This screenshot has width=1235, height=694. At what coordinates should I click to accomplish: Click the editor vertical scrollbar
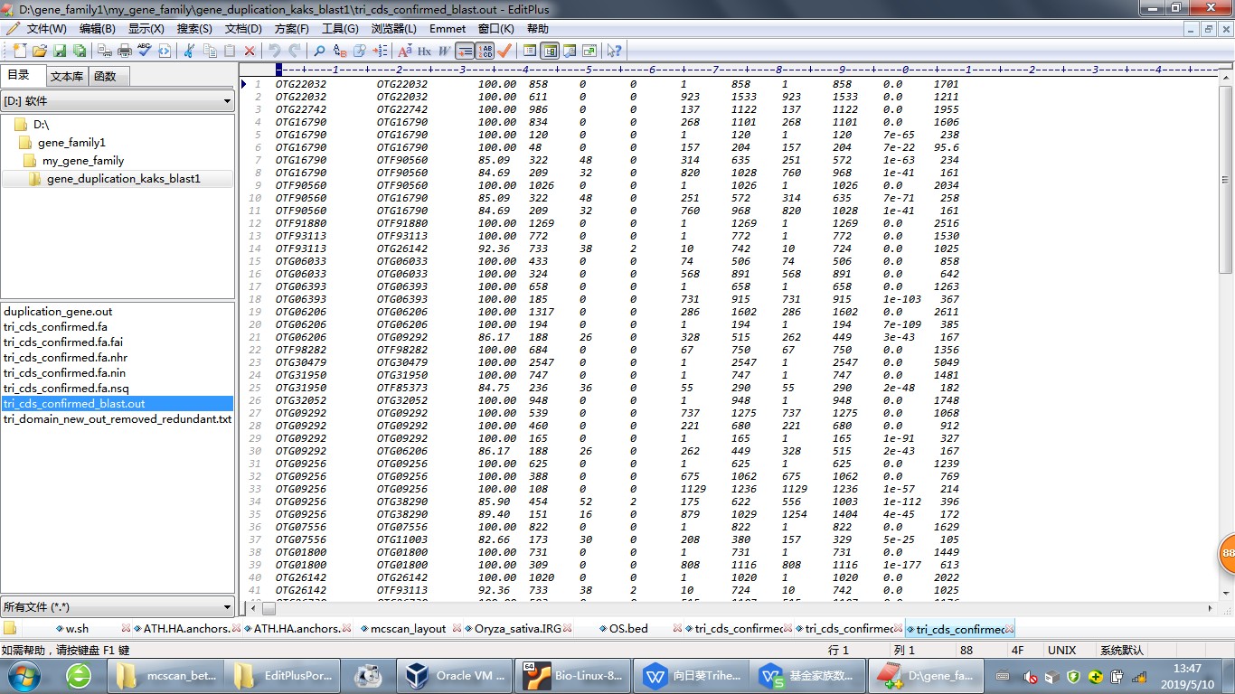[x=1227, y=361]
